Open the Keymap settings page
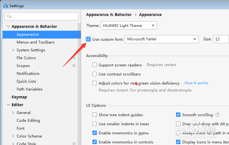This screenshot has width=229, height=145. point(19,97)
